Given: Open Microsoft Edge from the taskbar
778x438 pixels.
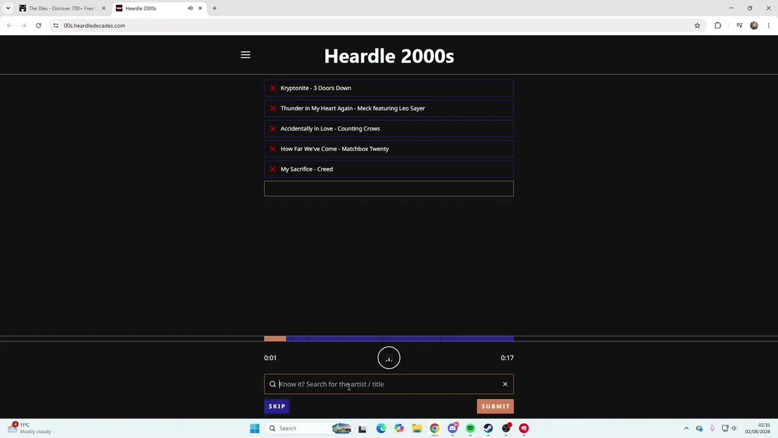Looking at the screenshot, I should point(381,428).
